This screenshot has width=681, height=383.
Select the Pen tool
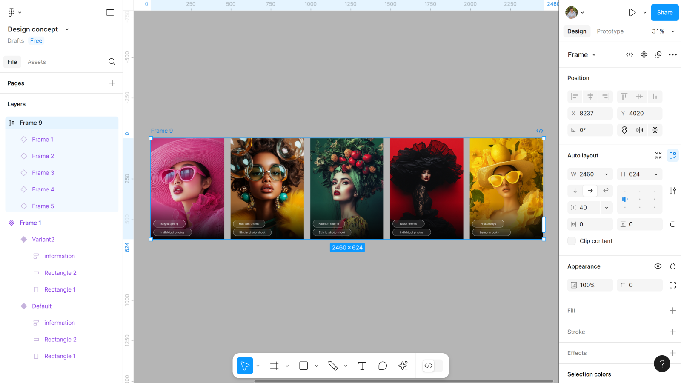point(333,366)
